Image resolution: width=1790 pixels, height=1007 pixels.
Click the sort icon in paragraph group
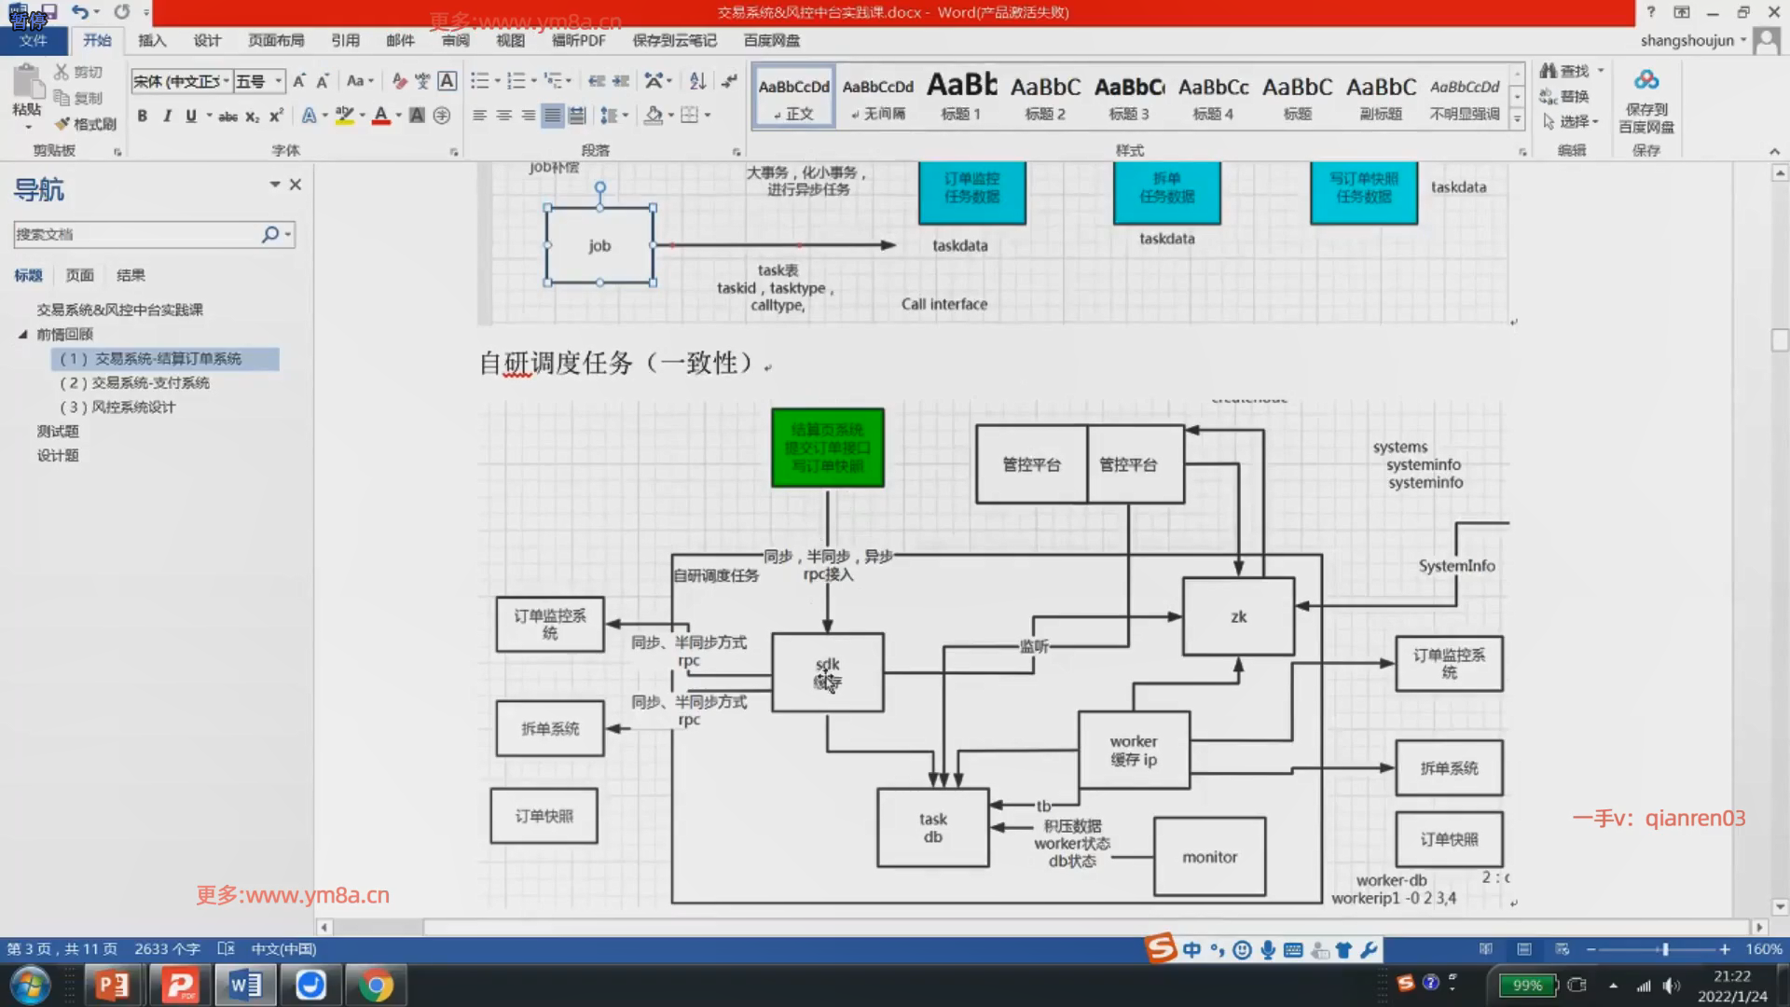pos(697,81)
